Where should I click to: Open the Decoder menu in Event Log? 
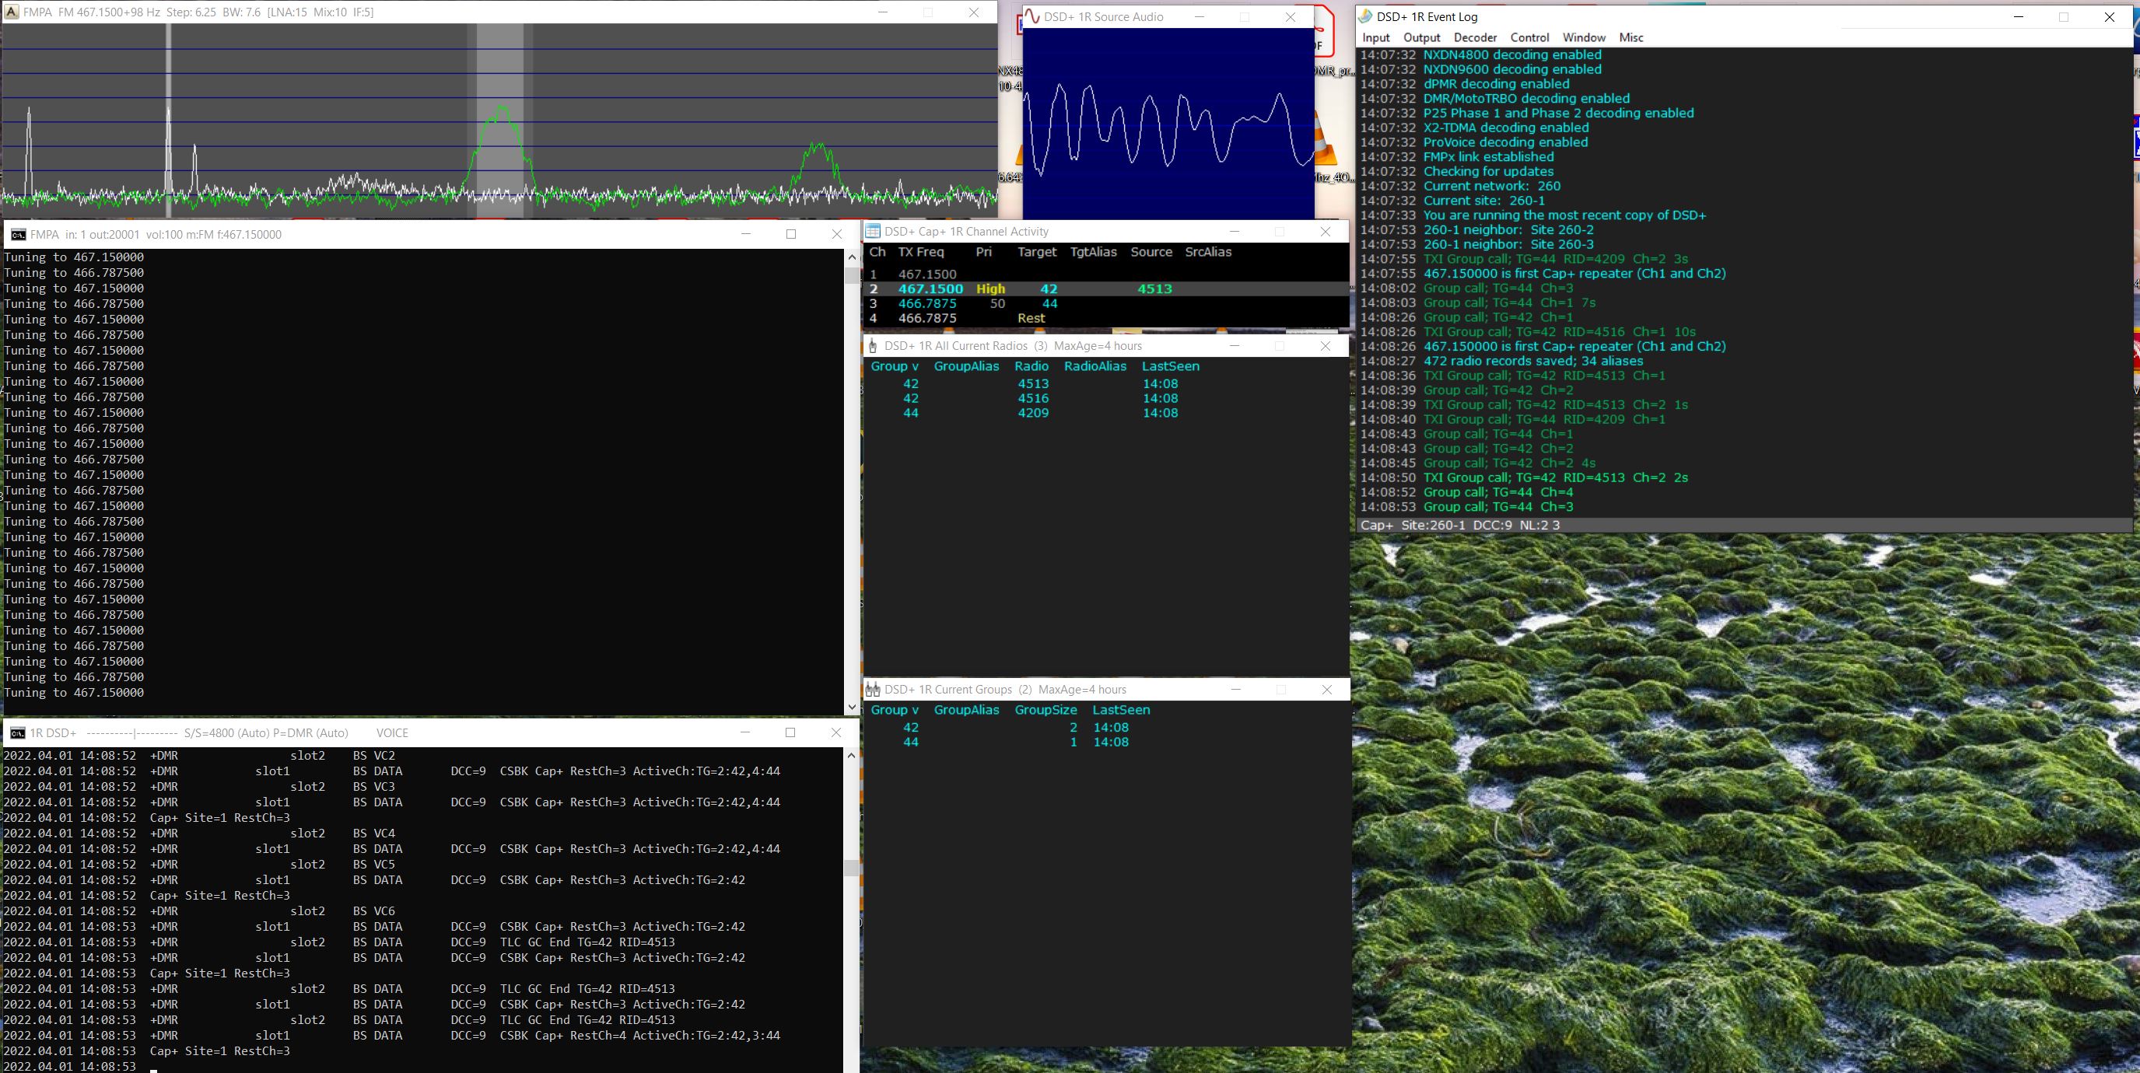tap(1475, 37)
